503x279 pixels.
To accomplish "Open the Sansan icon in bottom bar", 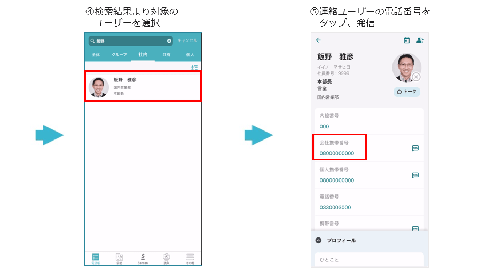I will click(x=143, y=259).
